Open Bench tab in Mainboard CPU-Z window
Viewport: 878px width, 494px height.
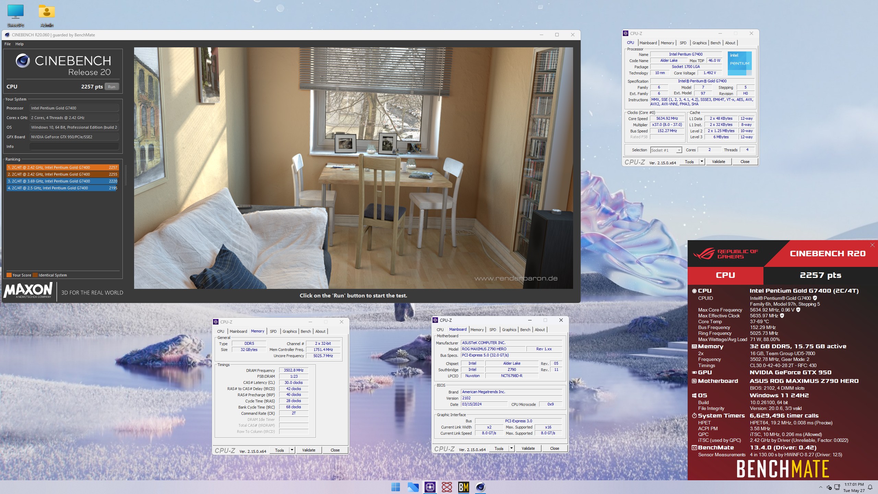525,330
